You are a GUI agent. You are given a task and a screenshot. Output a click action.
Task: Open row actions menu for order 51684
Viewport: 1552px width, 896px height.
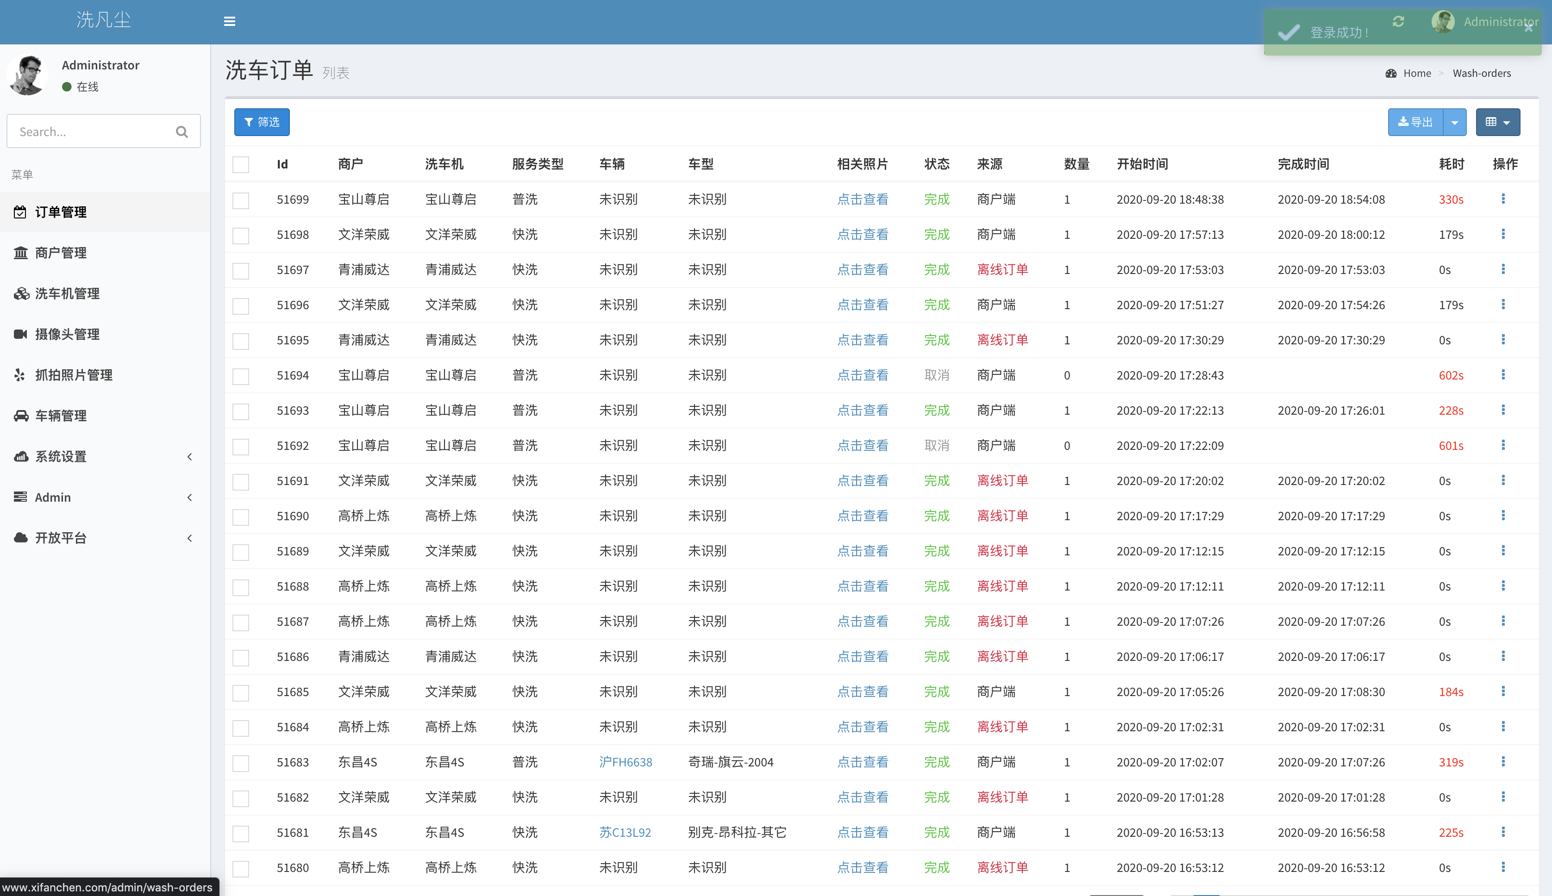tap(1503, 726)
